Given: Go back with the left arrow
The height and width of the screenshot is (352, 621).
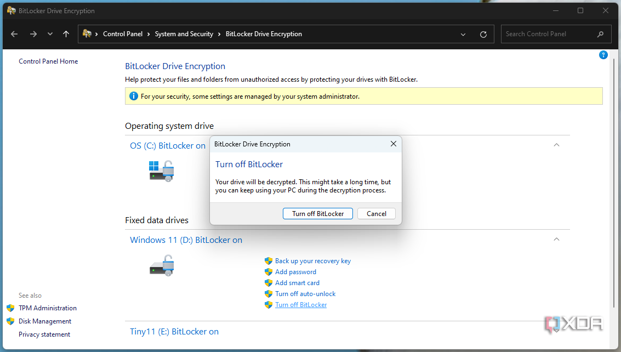Looking at the screenshot, I should [x=14, y=34].
